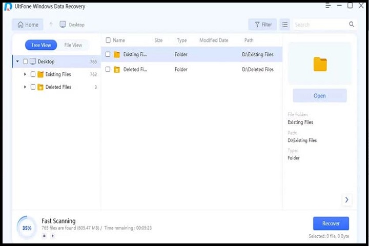Viewport: 369px width, 246px height.
Task: Click the search magnifier icon
Action: pos(352,25)
